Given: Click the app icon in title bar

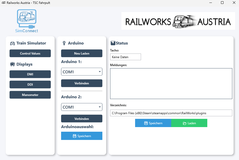Looking at the screenshot, I should (x=3, y=3).
